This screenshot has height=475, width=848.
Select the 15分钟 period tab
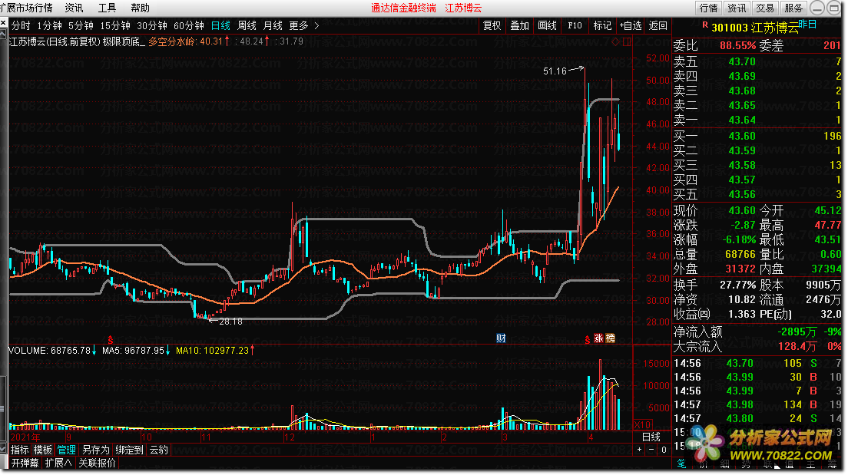[115, 25]
